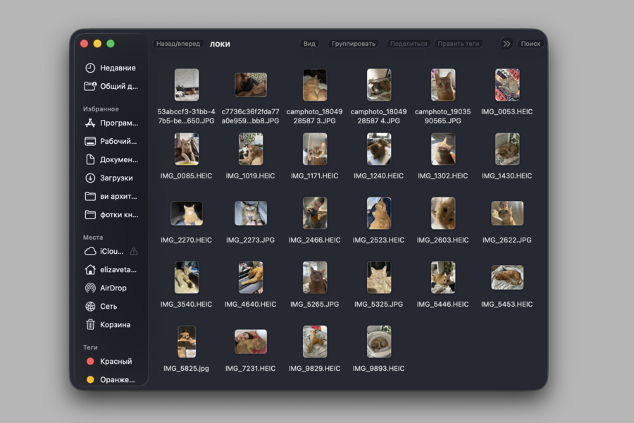Open the фотки кн... folder icon
The image size is (634, 423).
[x=90, y=214]
